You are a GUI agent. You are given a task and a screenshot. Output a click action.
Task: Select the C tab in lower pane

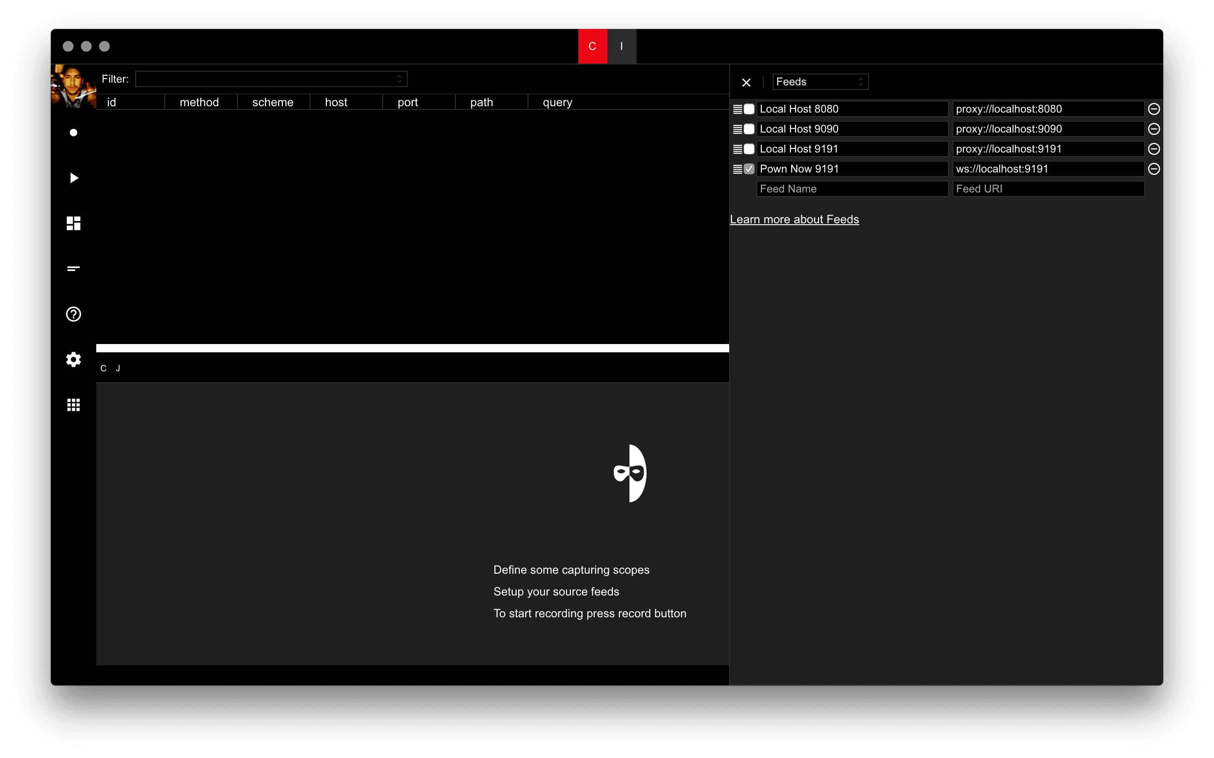click(104, 369)
